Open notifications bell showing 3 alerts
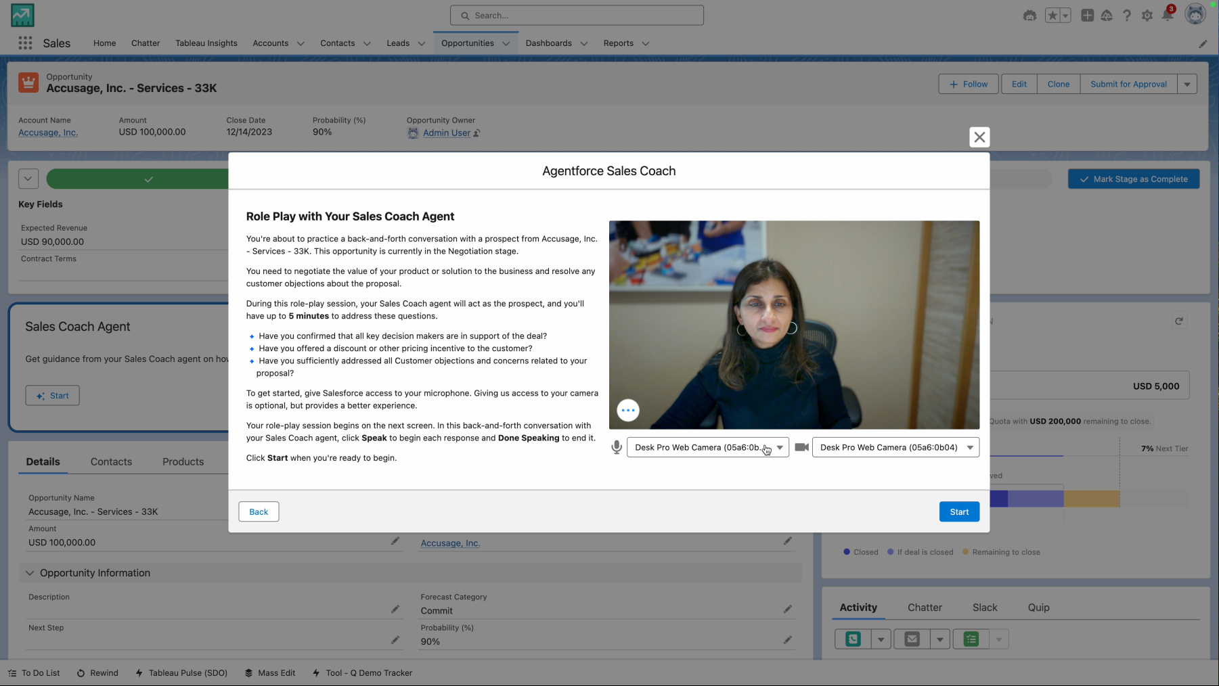 coord(1168,16)
